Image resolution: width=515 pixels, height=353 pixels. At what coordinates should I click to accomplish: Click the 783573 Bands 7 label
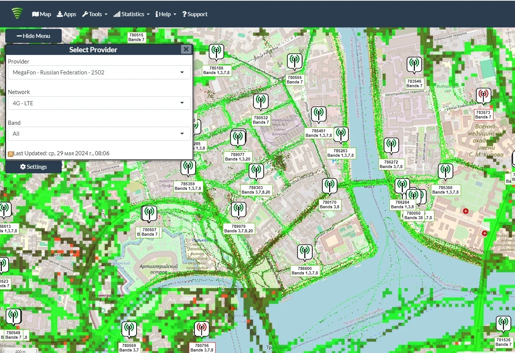(483, 115)
